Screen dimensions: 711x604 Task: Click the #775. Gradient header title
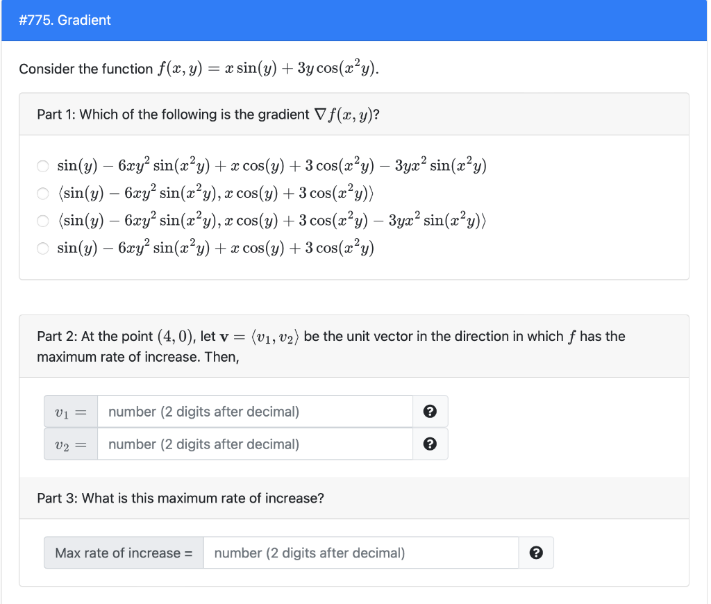tap(65, 20)
